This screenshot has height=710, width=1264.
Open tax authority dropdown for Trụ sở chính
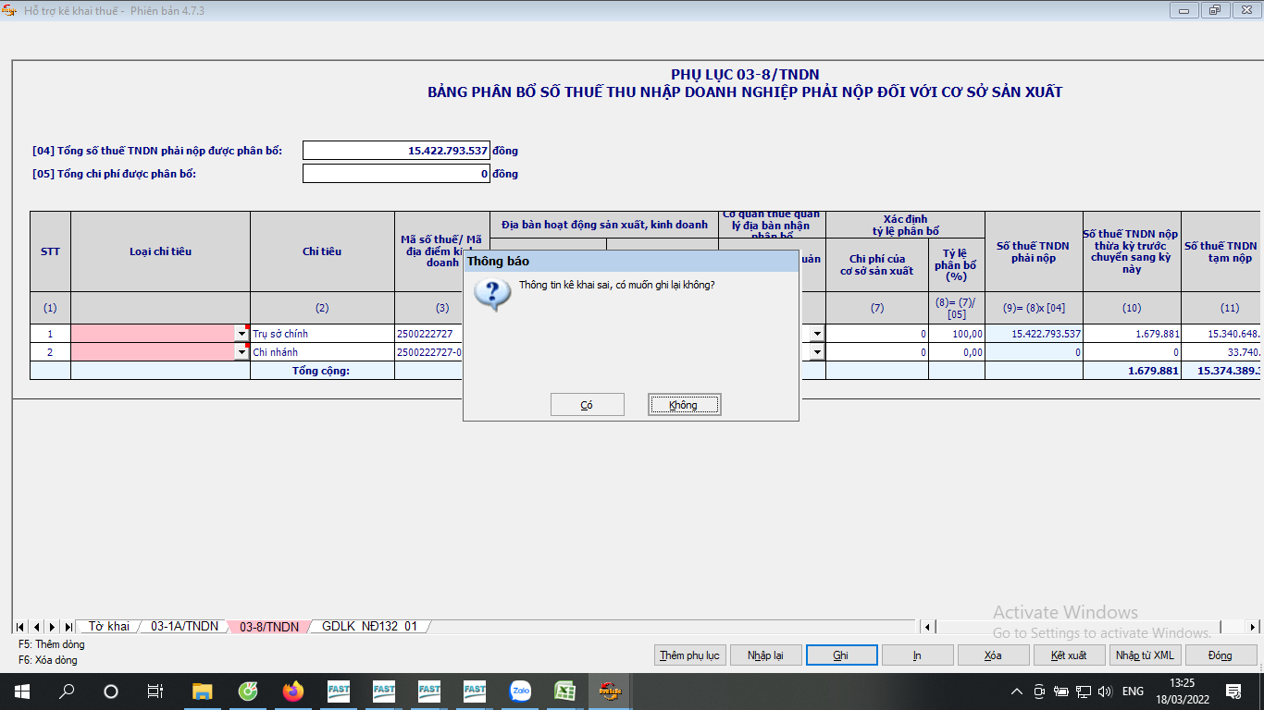(x=817, y=334)
